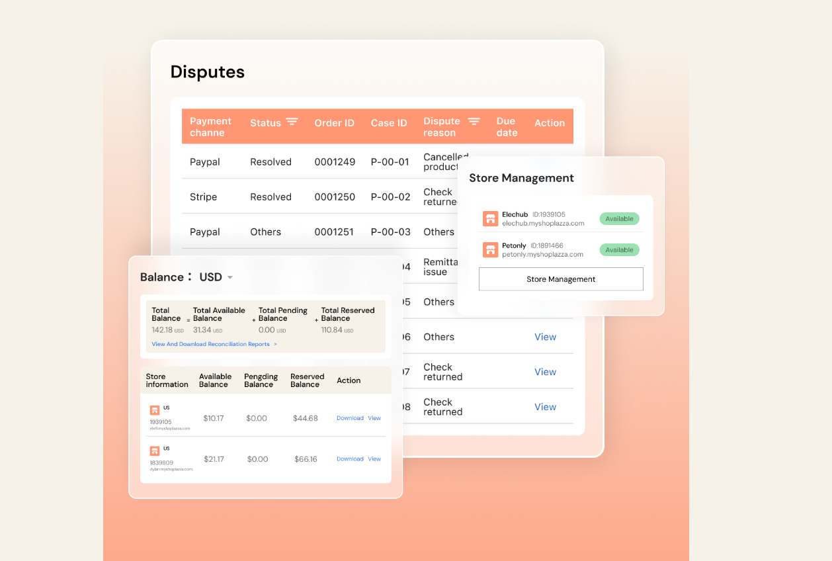This screenshot has height=561, width=832.
Task: Click the Store Management button
Action: coord(561,279)
